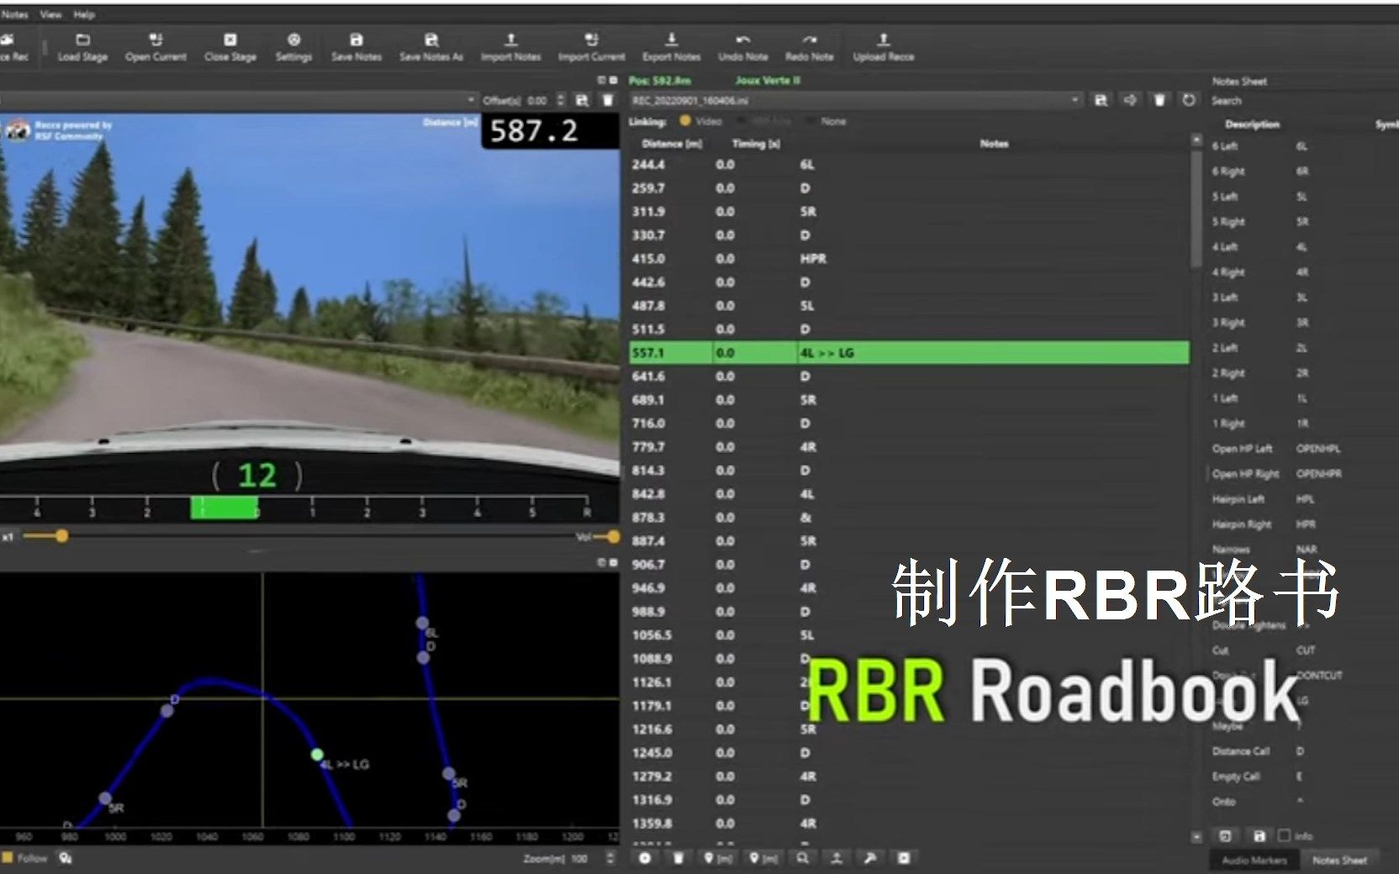Click the Redo Note toolbar button
1399x874 pixels.
809,48
